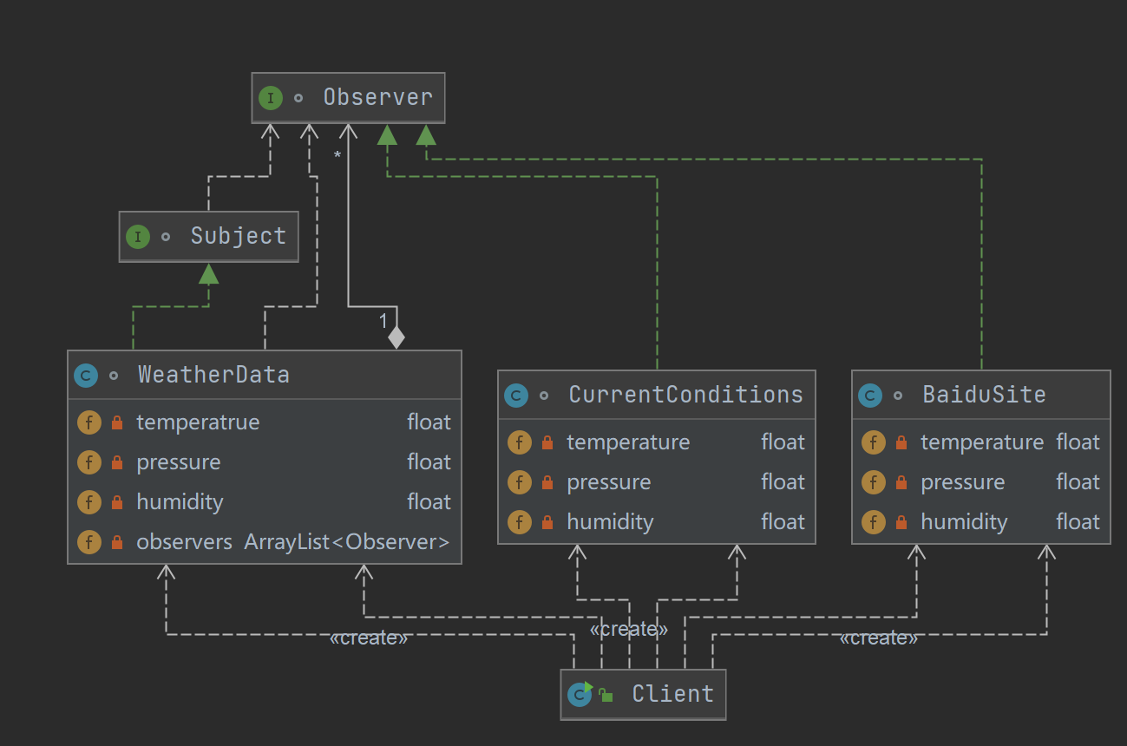Click the private lock icon next to temperatrue
Viewport: 1127px width, 746px height.
coord(117,423)
